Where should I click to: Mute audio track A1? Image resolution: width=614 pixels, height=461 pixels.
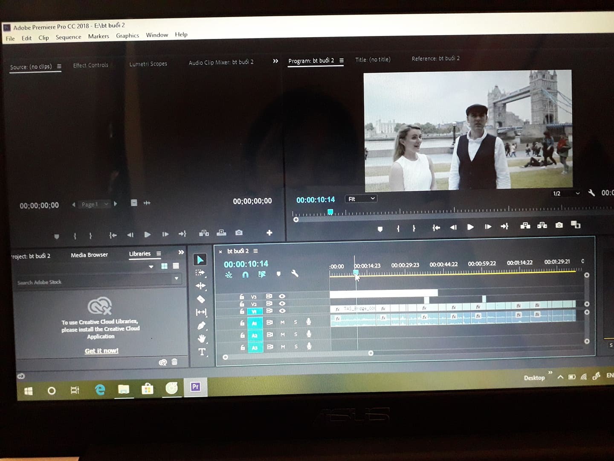pyautogui.click(x=282, y=322)
